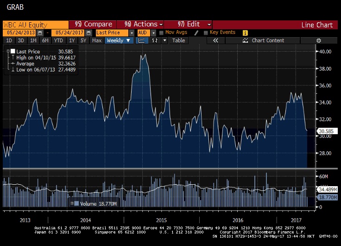Toggle the Last Price legend checkbox

[x=13, y=52]
